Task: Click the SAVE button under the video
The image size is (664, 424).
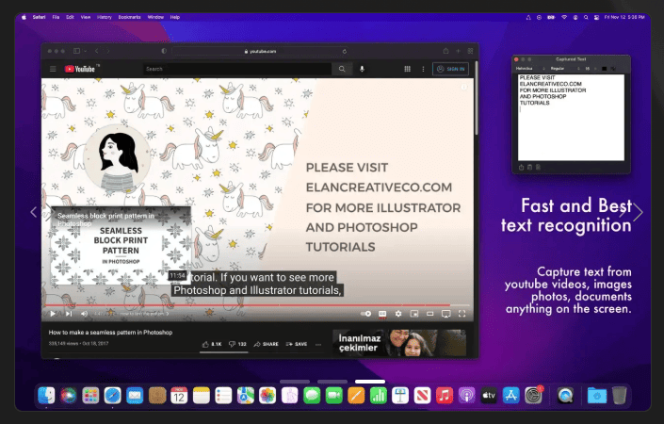Action: click(x=297, y=344)
